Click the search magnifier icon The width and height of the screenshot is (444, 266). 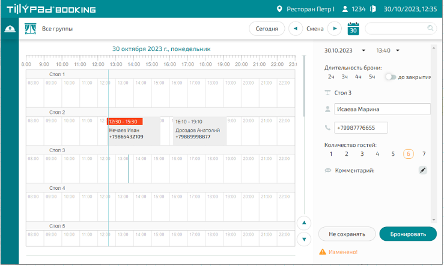click(430, 28)
